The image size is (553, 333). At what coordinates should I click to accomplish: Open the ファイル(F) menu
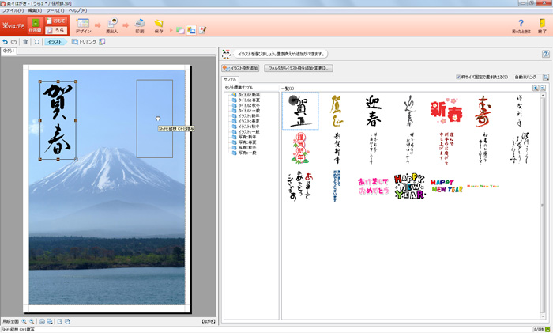13,10
